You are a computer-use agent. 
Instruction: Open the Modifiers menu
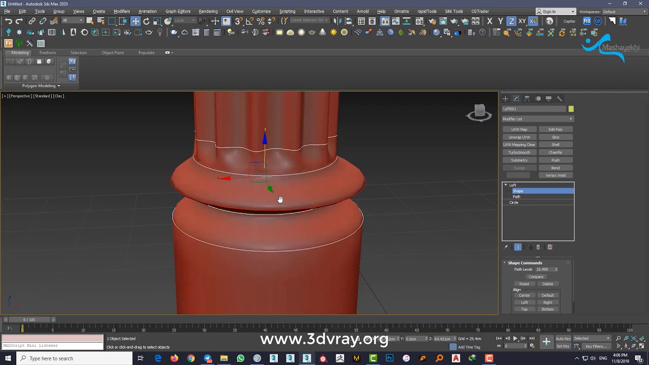coord(121,11)
